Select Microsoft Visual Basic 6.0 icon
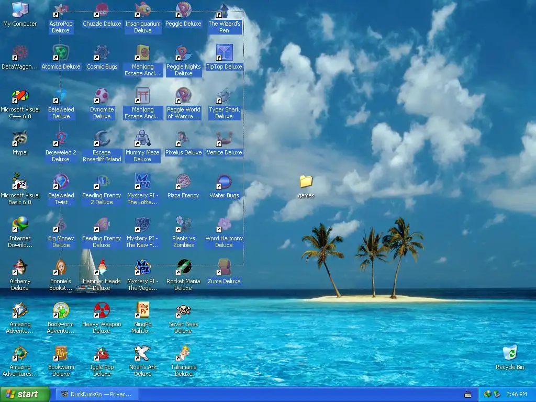Viewport: 536px width, 402px height. coord(20,181)
